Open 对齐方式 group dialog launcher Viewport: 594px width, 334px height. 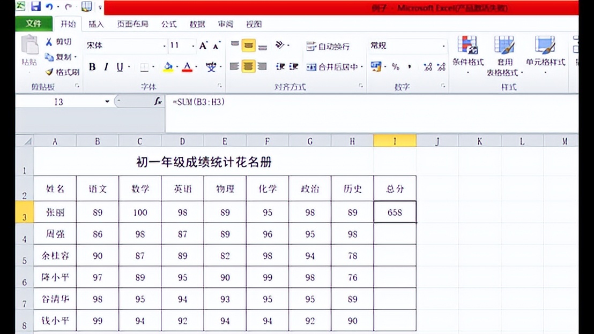tap(361, 86)
